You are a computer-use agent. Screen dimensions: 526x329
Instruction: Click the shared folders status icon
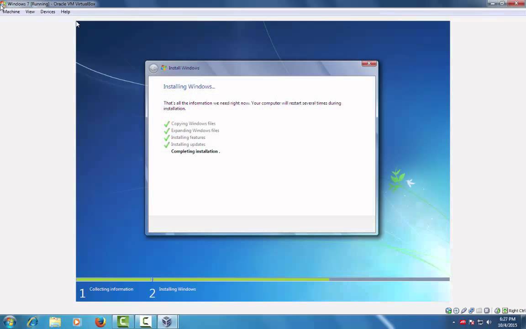coord(479,311)
